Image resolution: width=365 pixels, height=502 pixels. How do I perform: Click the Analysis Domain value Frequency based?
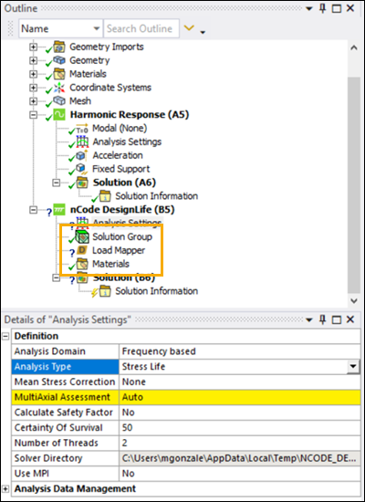(240, 351)
